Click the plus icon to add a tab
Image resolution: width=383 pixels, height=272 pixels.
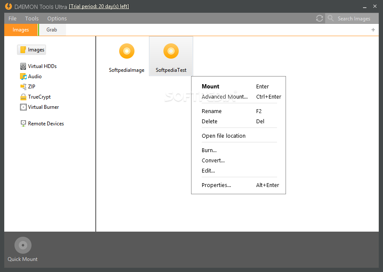click(x=373, y=30)
